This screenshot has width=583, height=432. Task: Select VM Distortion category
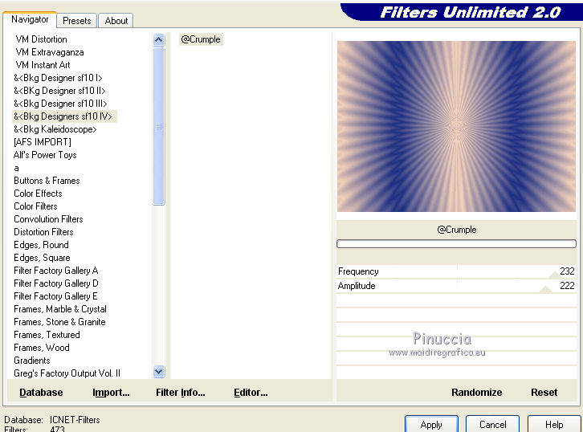pyautogui.click(x=41, y=39)
